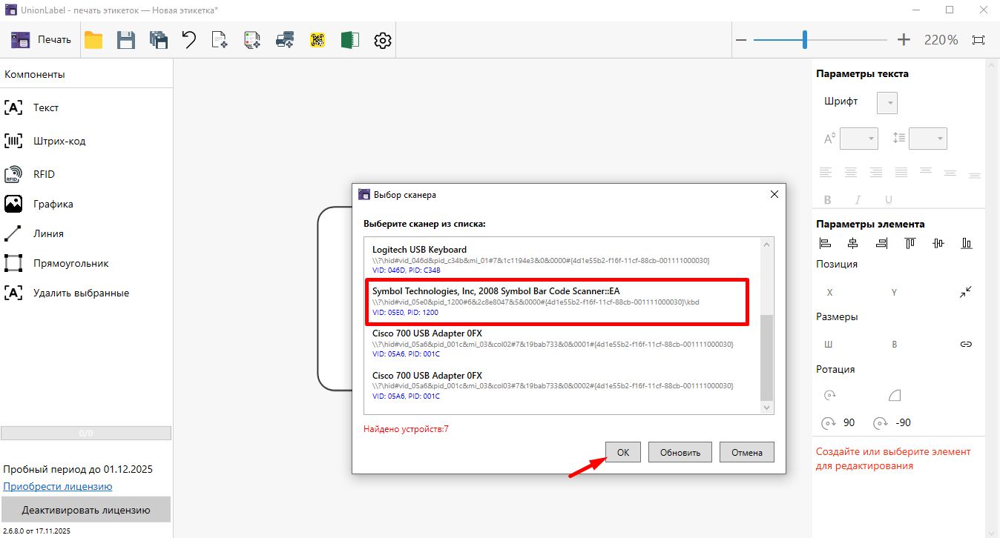Open a label file with folder icon

pos(93,40)
